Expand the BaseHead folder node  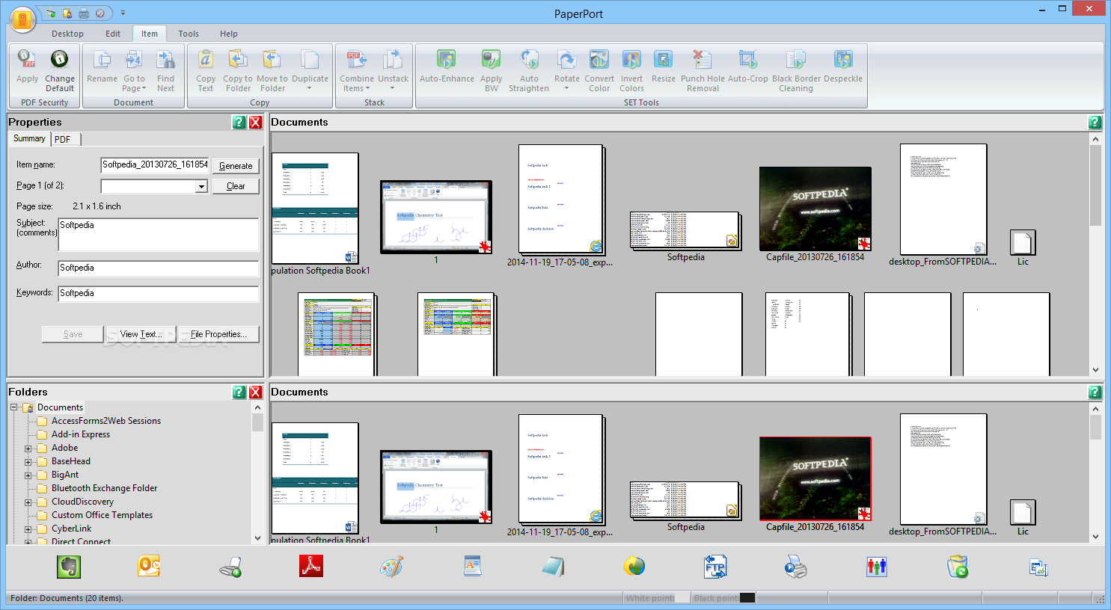click(x=28, y=462)
